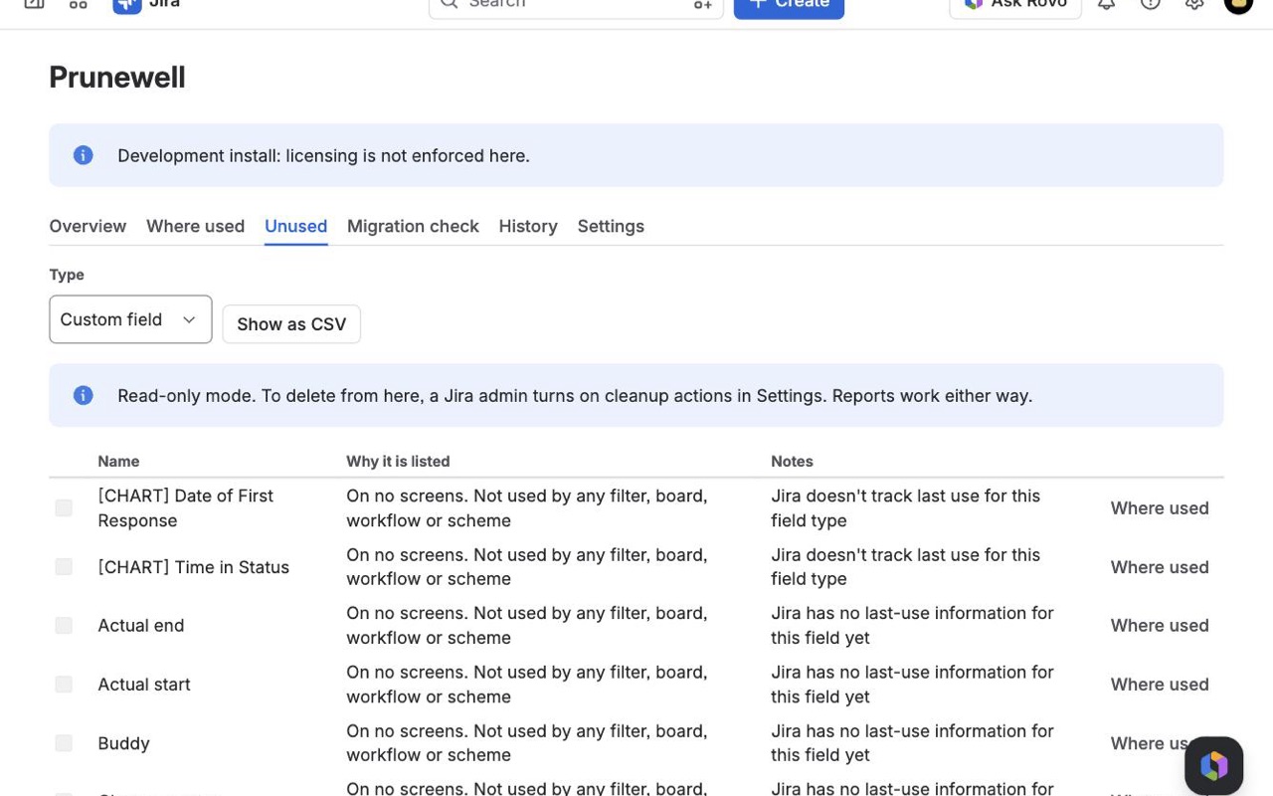This screenshot has height=796, width=1273.
Task: Switch to the Settings tab
Action: click(x=611, y=226)
